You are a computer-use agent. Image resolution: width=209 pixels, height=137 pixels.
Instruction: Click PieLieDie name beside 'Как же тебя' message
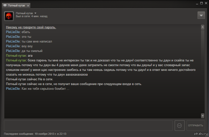[x=13, y=89]
